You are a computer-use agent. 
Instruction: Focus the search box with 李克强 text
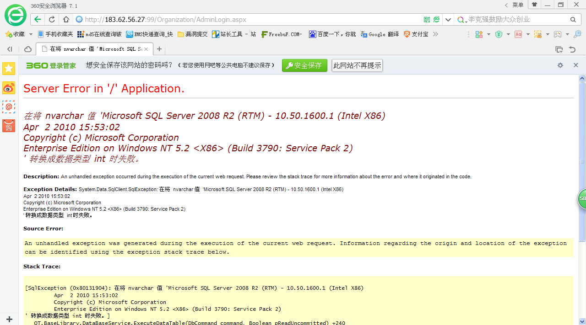click(x=517, y=20)
